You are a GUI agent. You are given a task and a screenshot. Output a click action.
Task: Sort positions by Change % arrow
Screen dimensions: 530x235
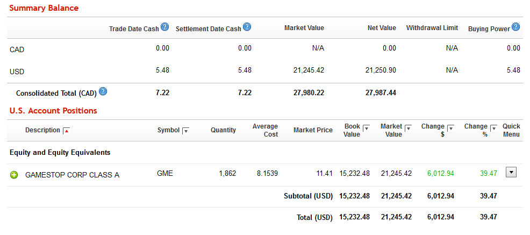pyautogui.click(x=494, y=128)
